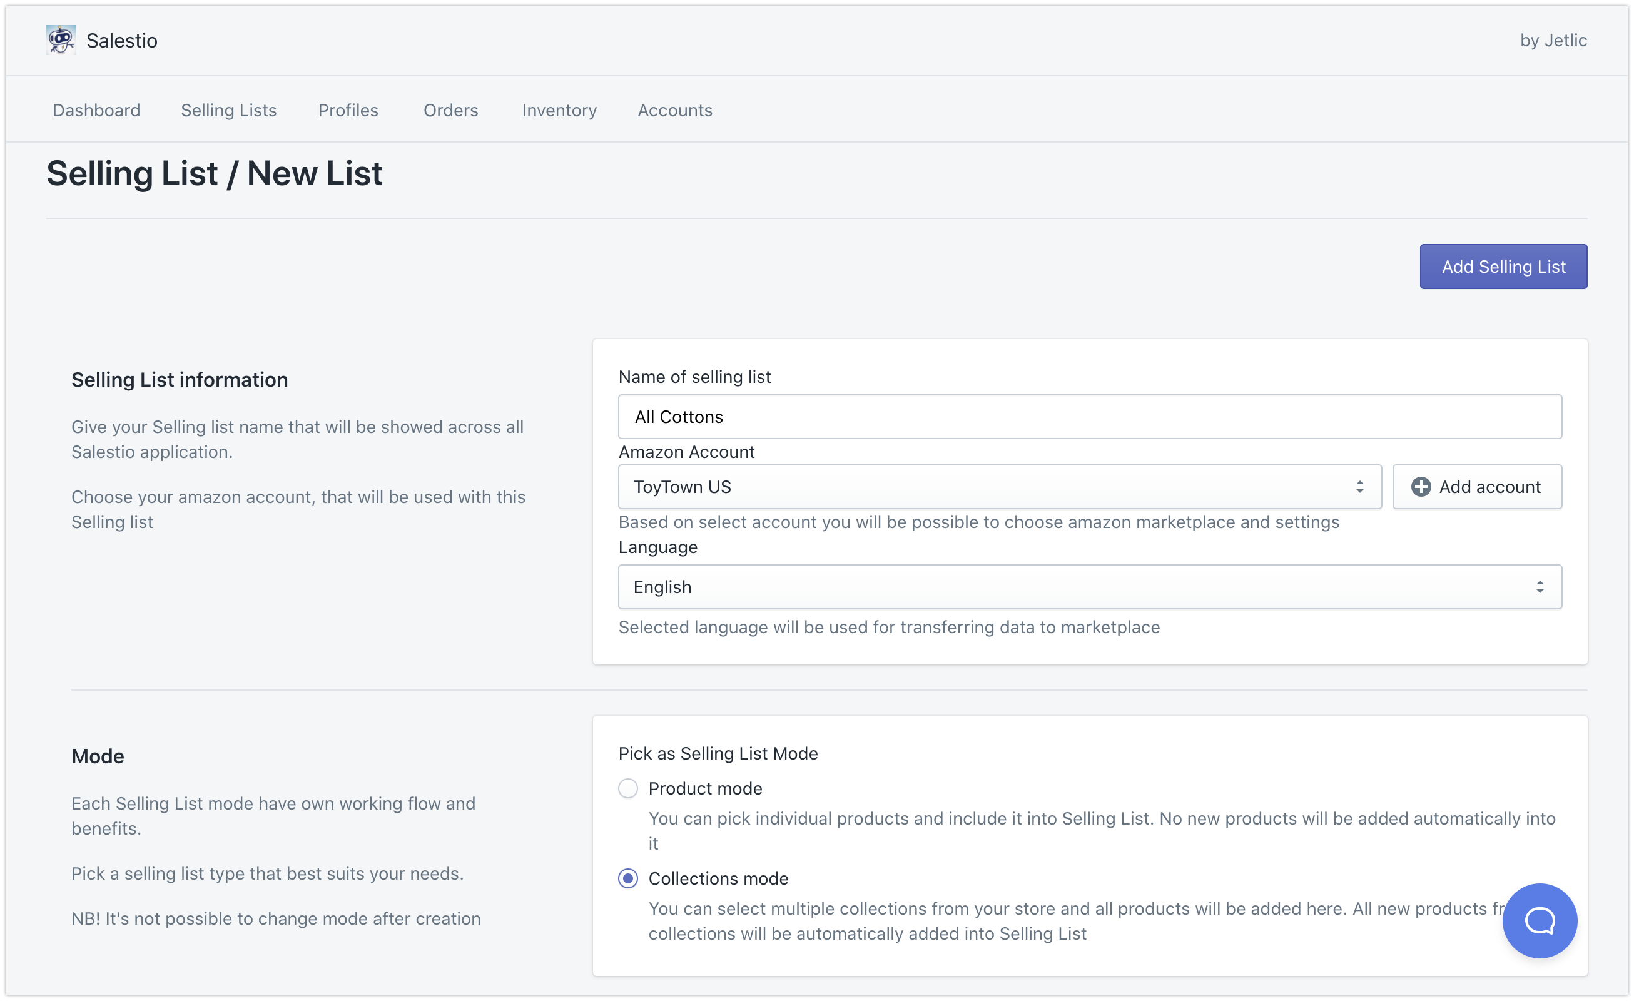1634x1001 pixels.
Task: Click the Salestio app title text
Action: [x=122, y=41]
